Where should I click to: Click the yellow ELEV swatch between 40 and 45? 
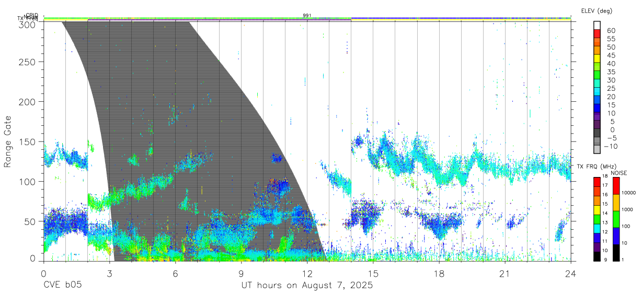(597, 59)
